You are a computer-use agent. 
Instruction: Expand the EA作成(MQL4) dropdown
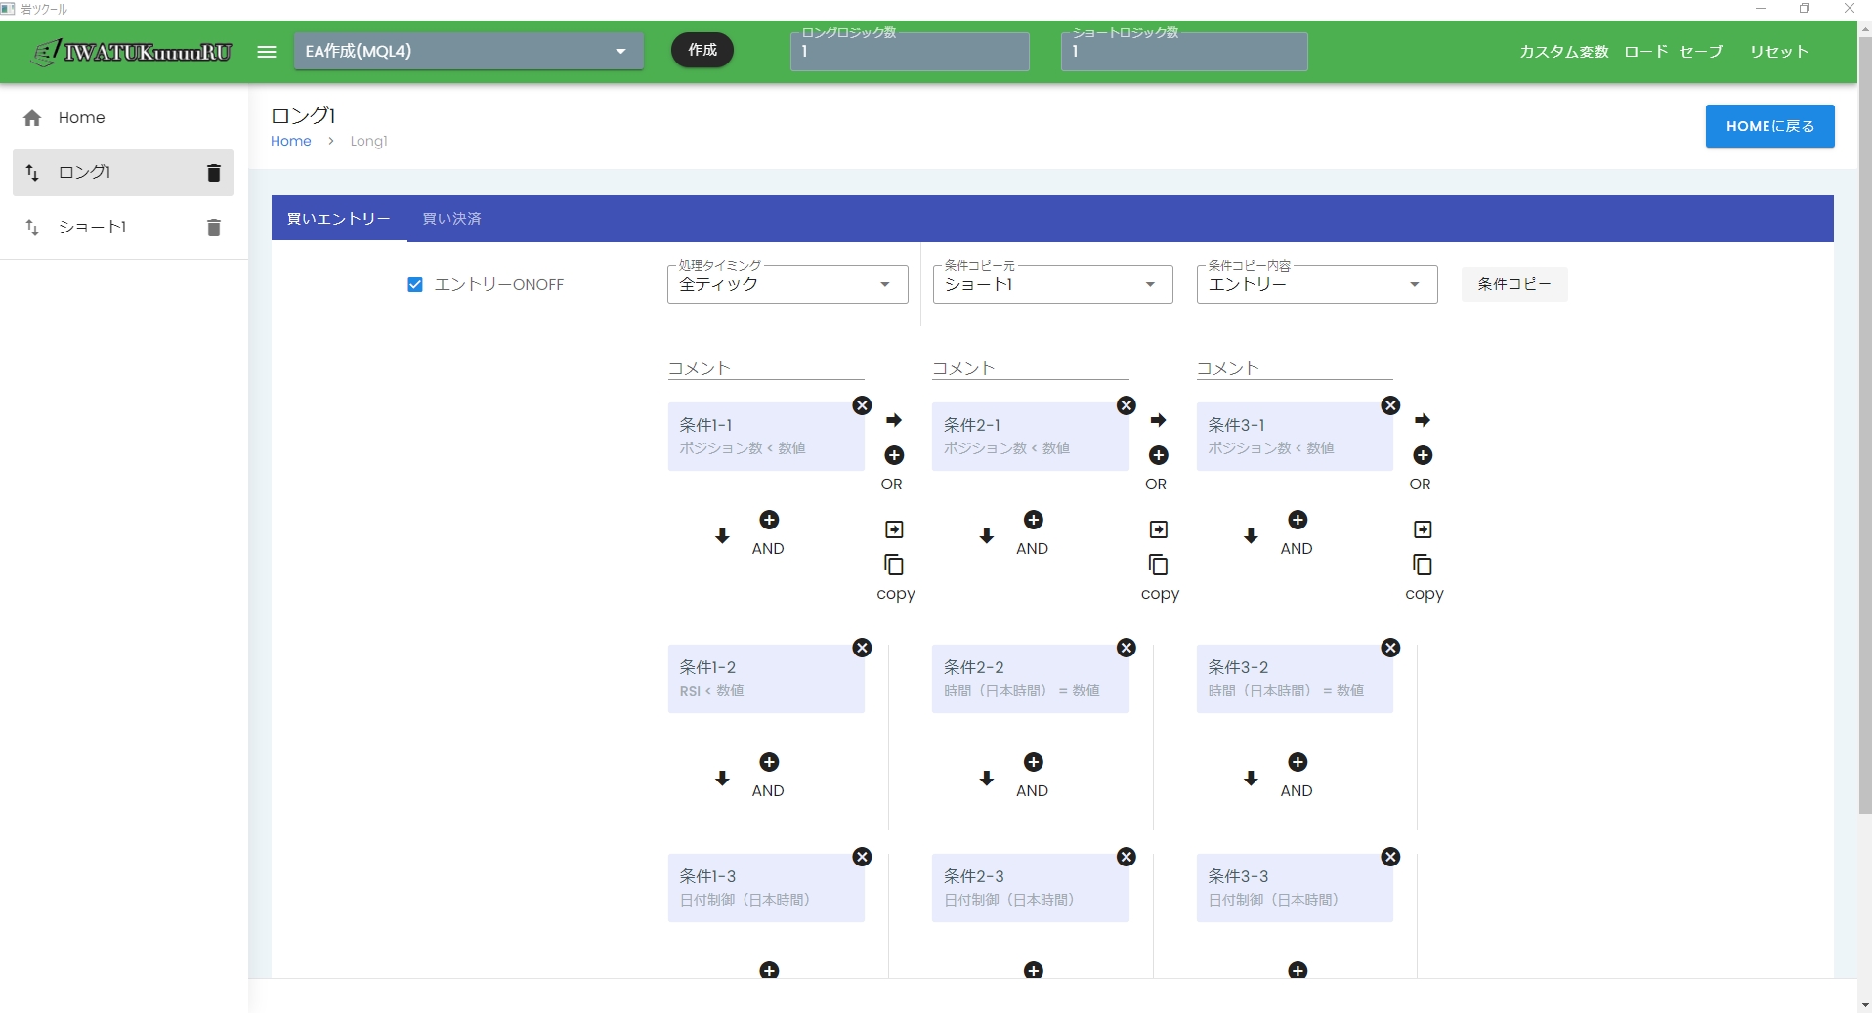[x=468, y=52]
